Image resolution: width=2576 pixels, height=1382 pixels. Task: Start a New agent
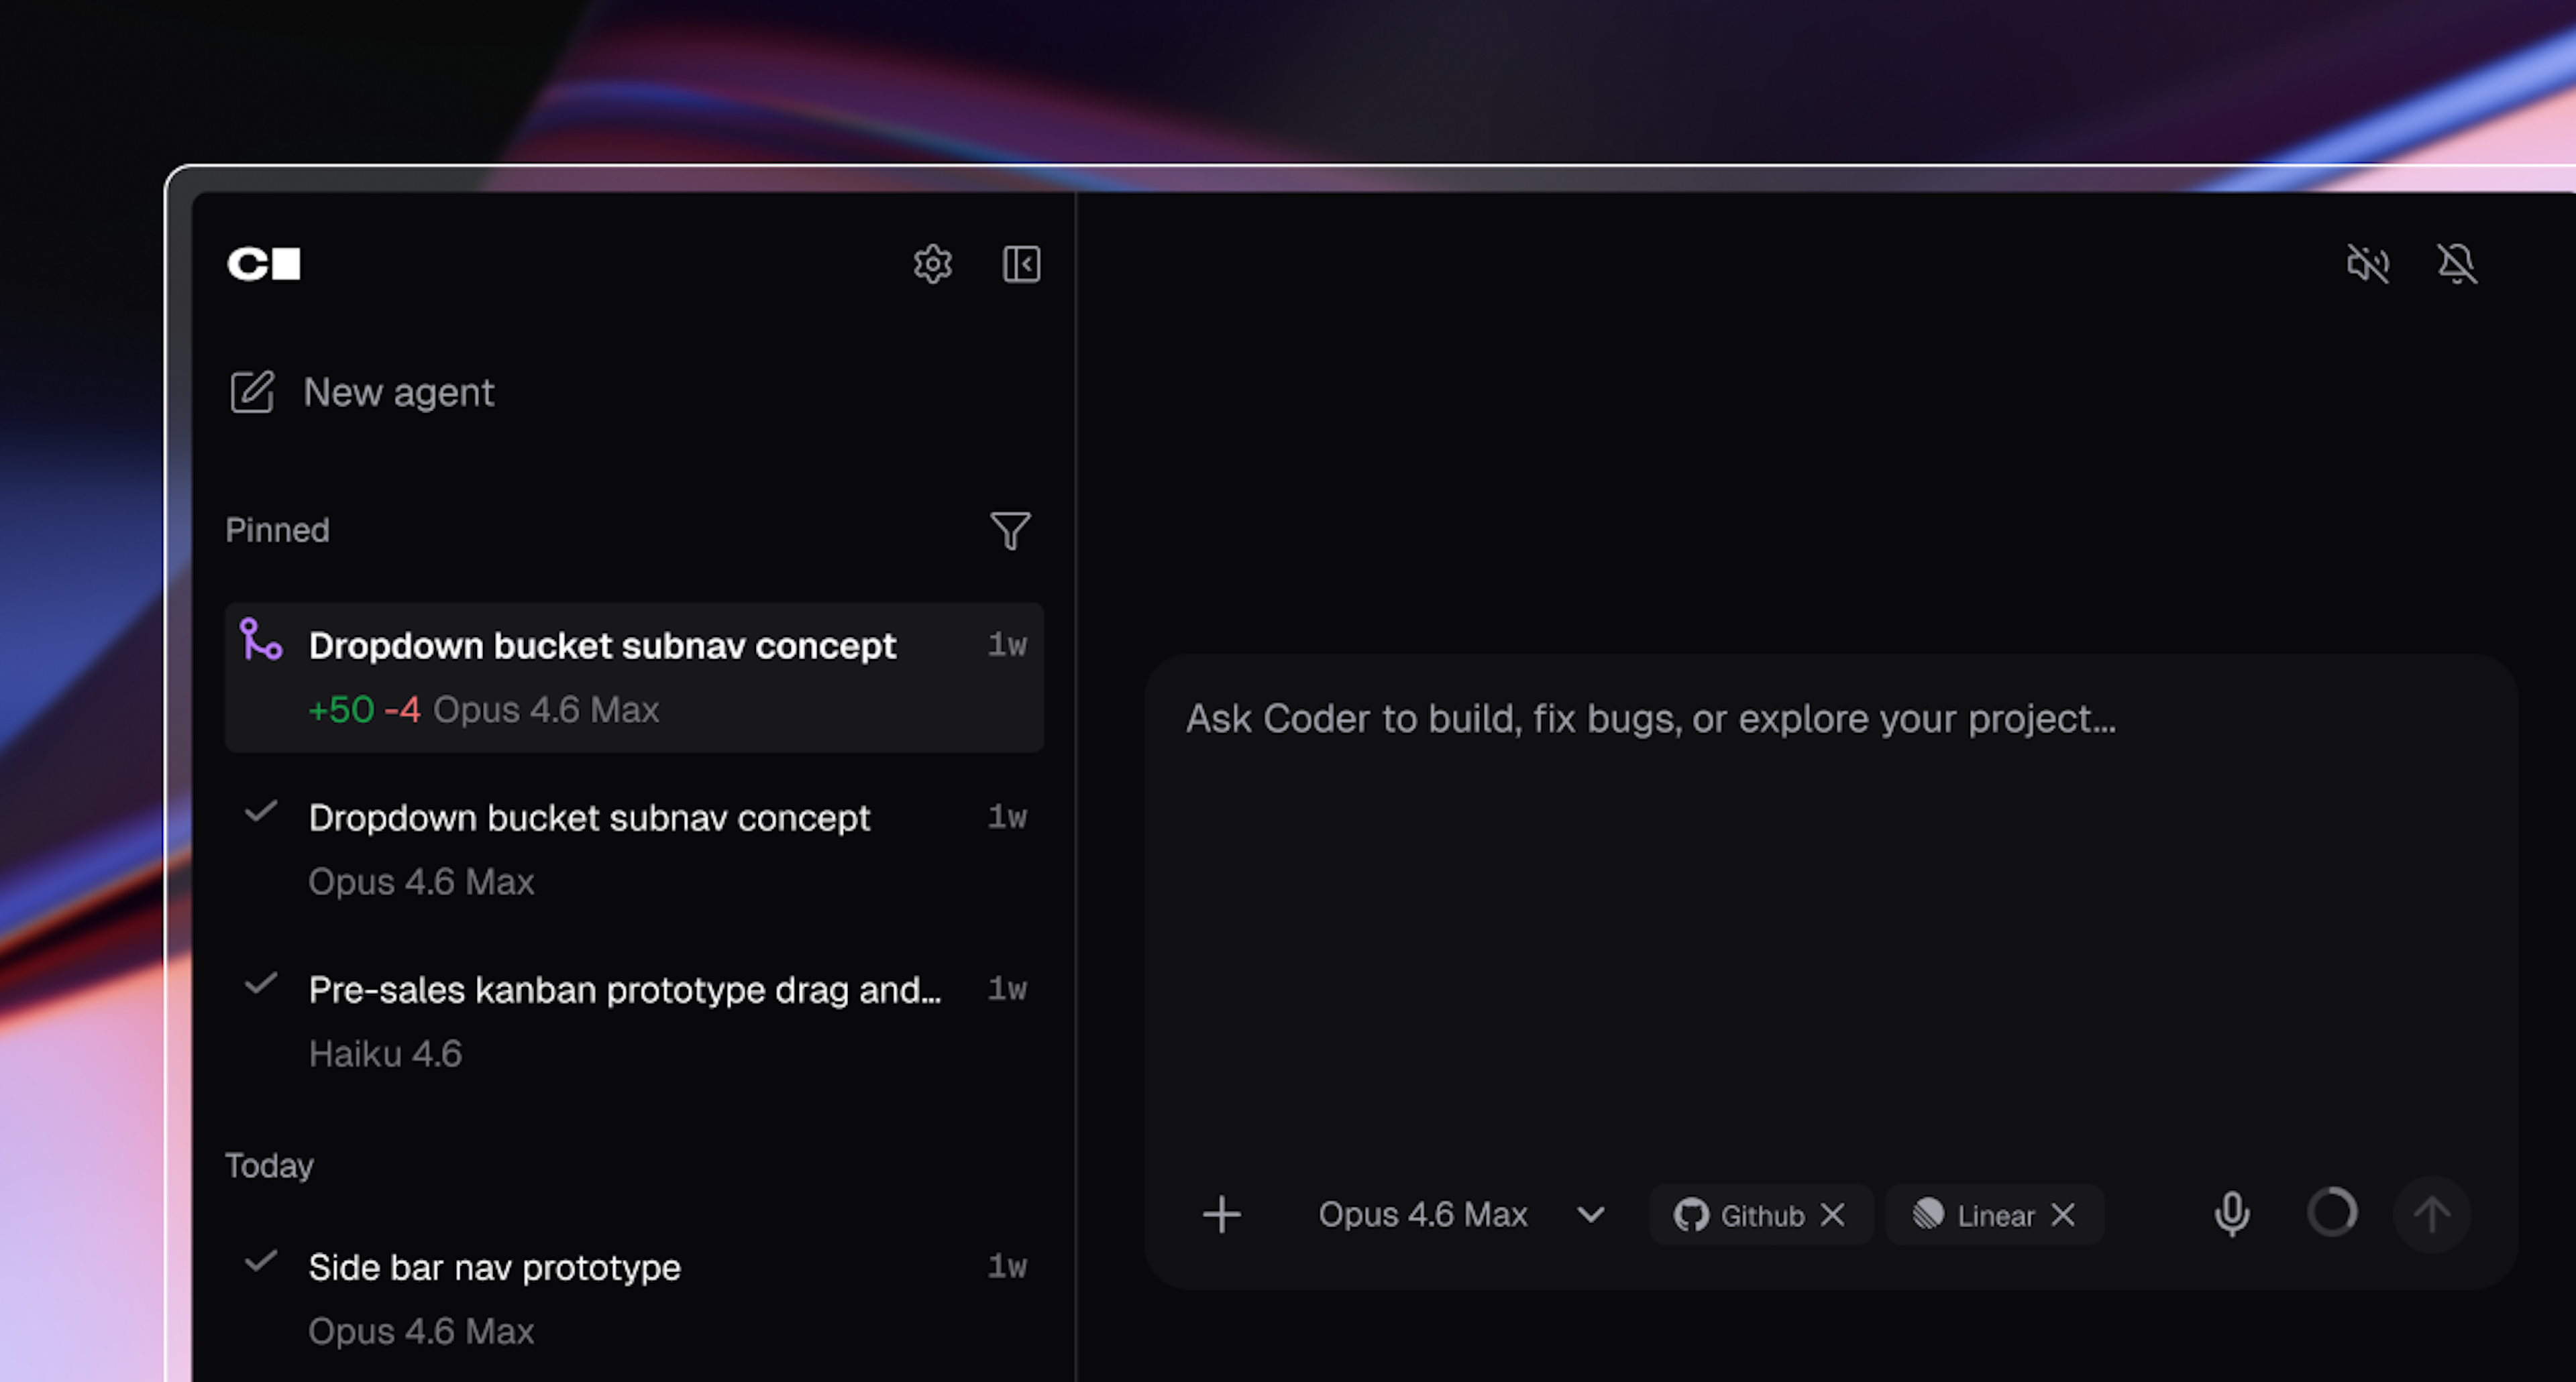point(362,392)
